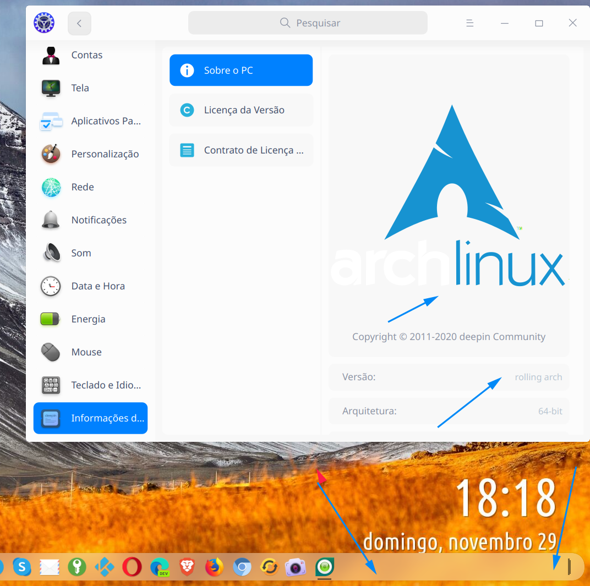Select Notificações in the sidebar
This screenshot has width=590, height=586.
click(x=99, y=220)
